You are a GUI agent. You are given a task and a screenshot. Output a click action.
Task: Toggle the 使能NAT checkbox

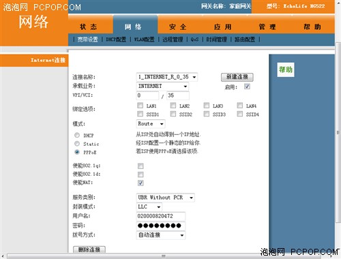(x=140, y=183)
